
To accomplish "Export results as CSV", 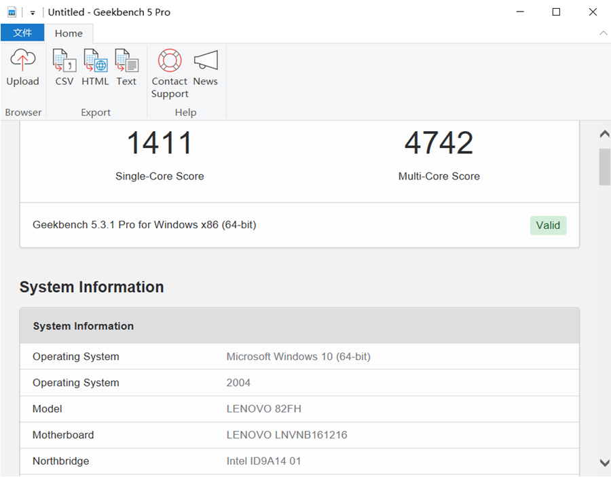I will [64, 67].
